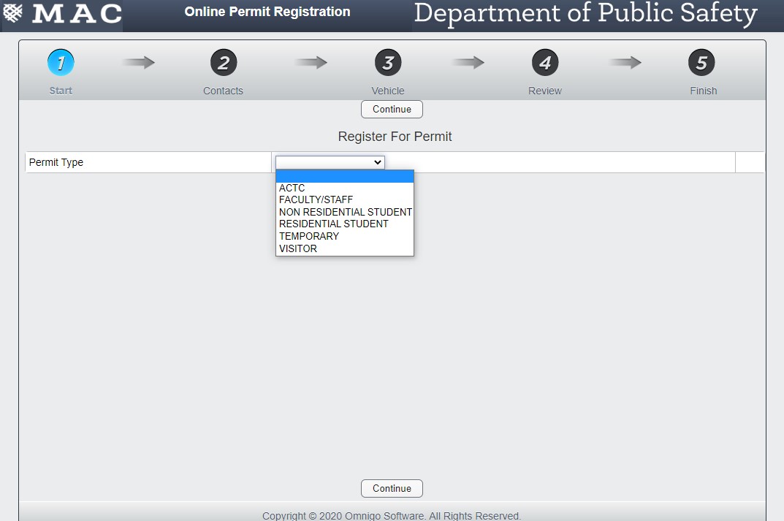Click the Online Permit Registration heading
784x521 pixels.
267,12
